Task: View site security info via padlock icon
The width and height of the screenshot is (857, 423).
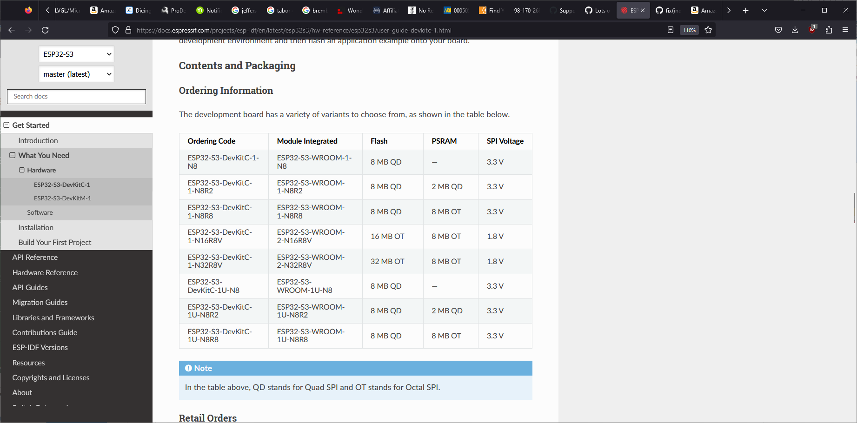Action: 128,30
